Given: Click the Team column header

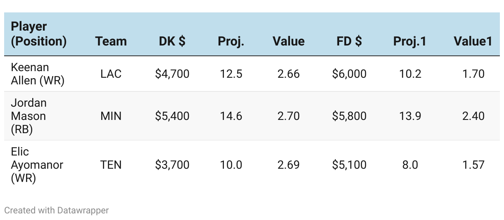Looking at the screenshot, I should click(x=111, y=41).
